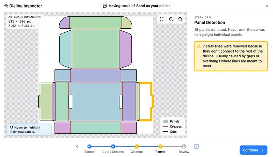
Task: Click the black Cuts legend line
Action: [x=165, y=132]
